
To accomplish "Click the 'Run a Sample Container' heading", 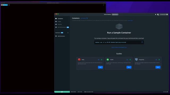I will point(119,33).
